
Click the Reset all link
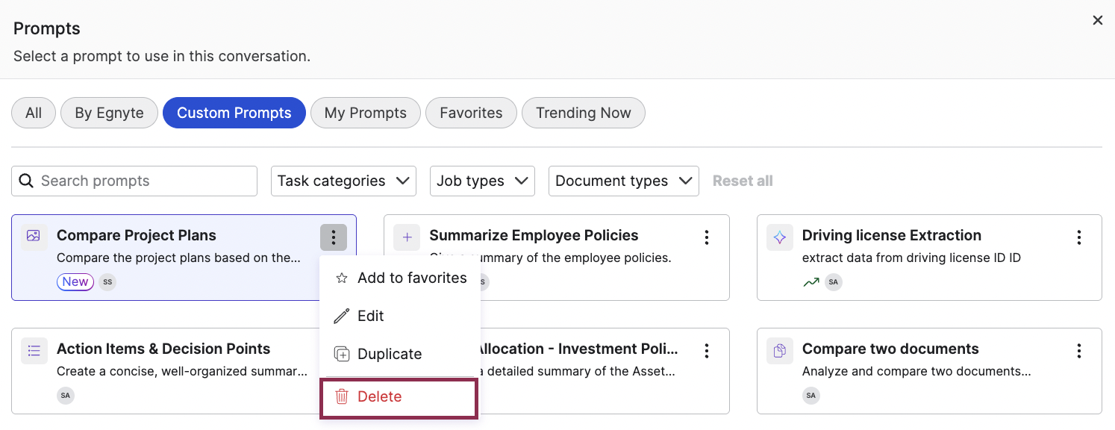[x=742, y=181]
